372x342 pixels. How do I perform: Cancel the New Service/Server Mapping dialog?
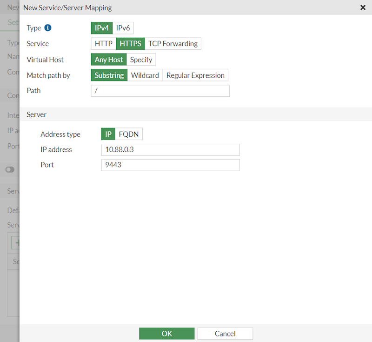click(225, 333)
